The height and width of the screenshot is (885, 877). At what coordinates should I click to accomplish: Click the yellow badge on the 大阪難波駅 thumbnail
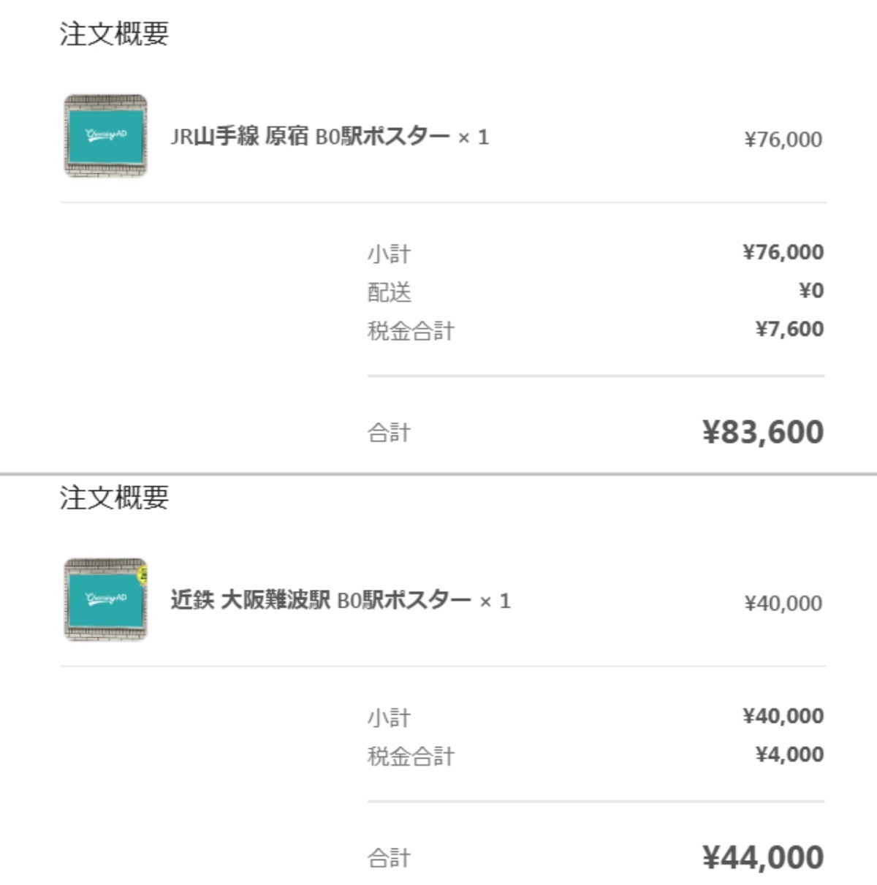143,571
